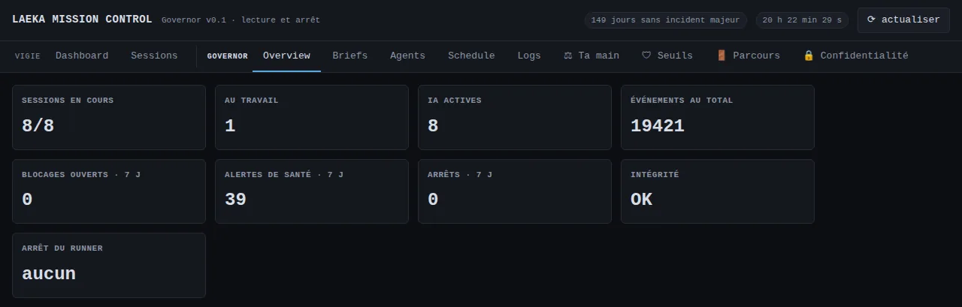The width and height of the screenshot is (962, 307).
Task: Open the Arrêts 7 j card
Action: pos(515,191)
